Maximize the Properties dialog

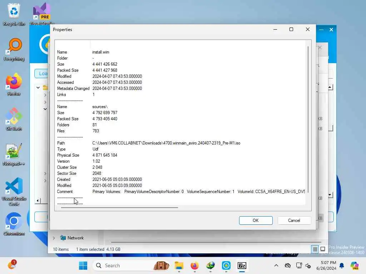pyautogui.click(x=291, y=29)
